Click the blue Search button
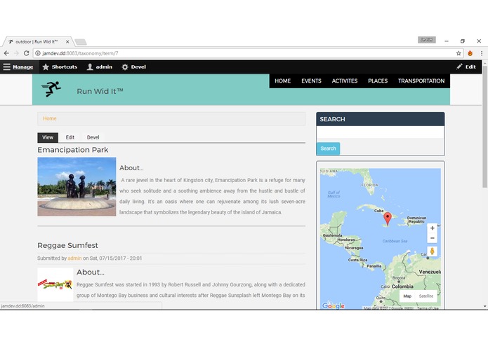Screen dimensions: 488x346 (x=328, y=148)
